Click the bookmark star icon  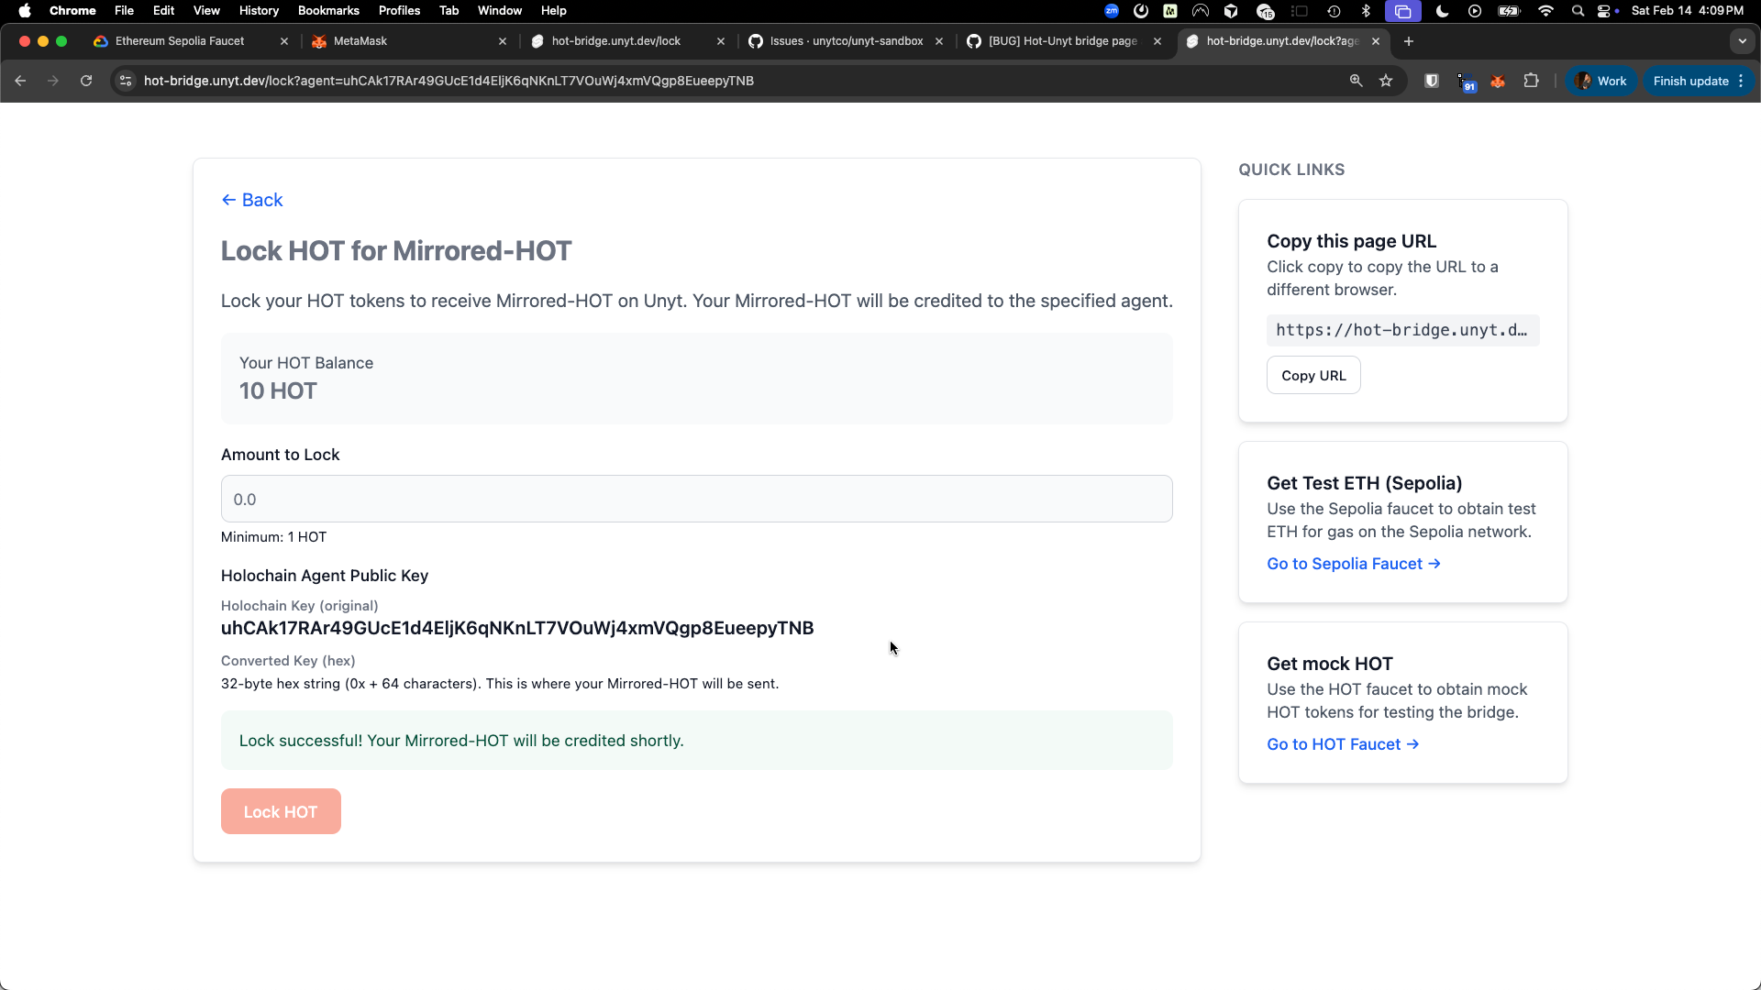tap(1386, 81)
